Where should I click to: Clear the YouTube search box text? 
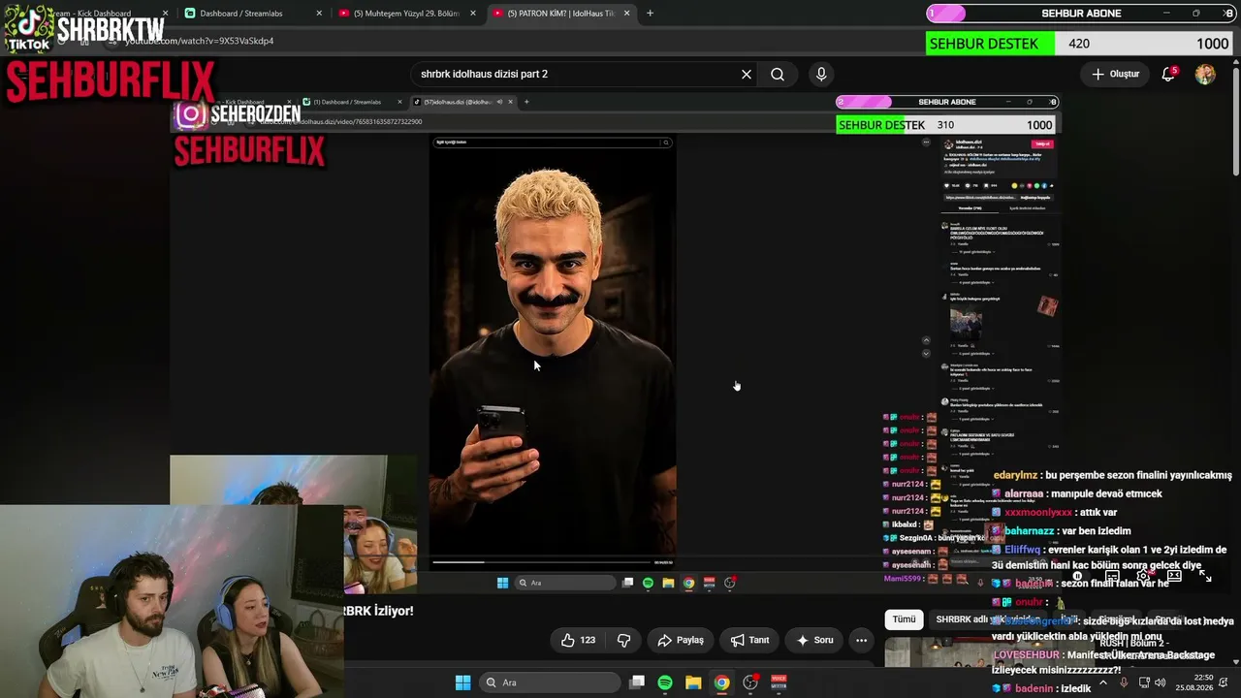point(747,74)
